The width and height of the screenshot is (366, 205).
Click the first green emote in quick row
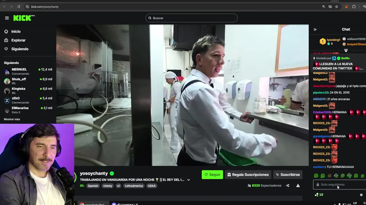[316, 176]
